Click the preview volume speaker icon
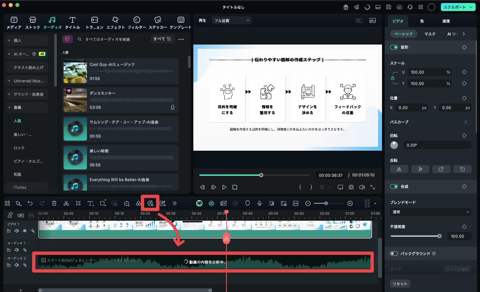Image resolution: width=480 pixels, height=292 pixels. (362, 187)
